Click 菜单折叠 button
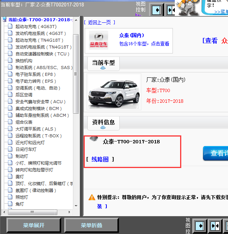 [x=92, y=225]
